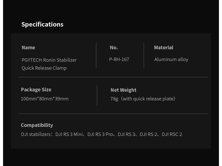This screenshot has height=166, width=222.
Task: Select the 100mm*80mm*39mm dimensions text
Action: tap(45, 99)
